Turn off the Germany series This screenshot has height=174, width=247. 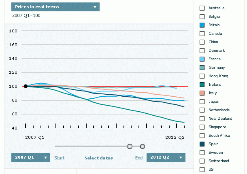pyautogui.click(x=202, y=68)
